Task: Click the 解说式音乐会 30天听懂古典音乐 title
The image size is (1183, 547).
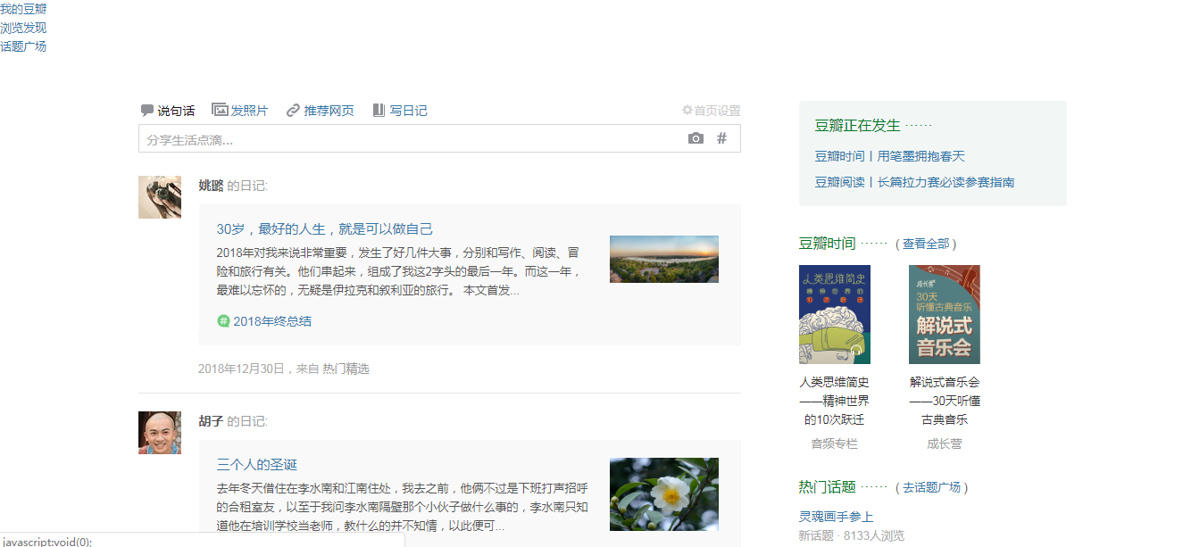Action: [x=945, y=401]
